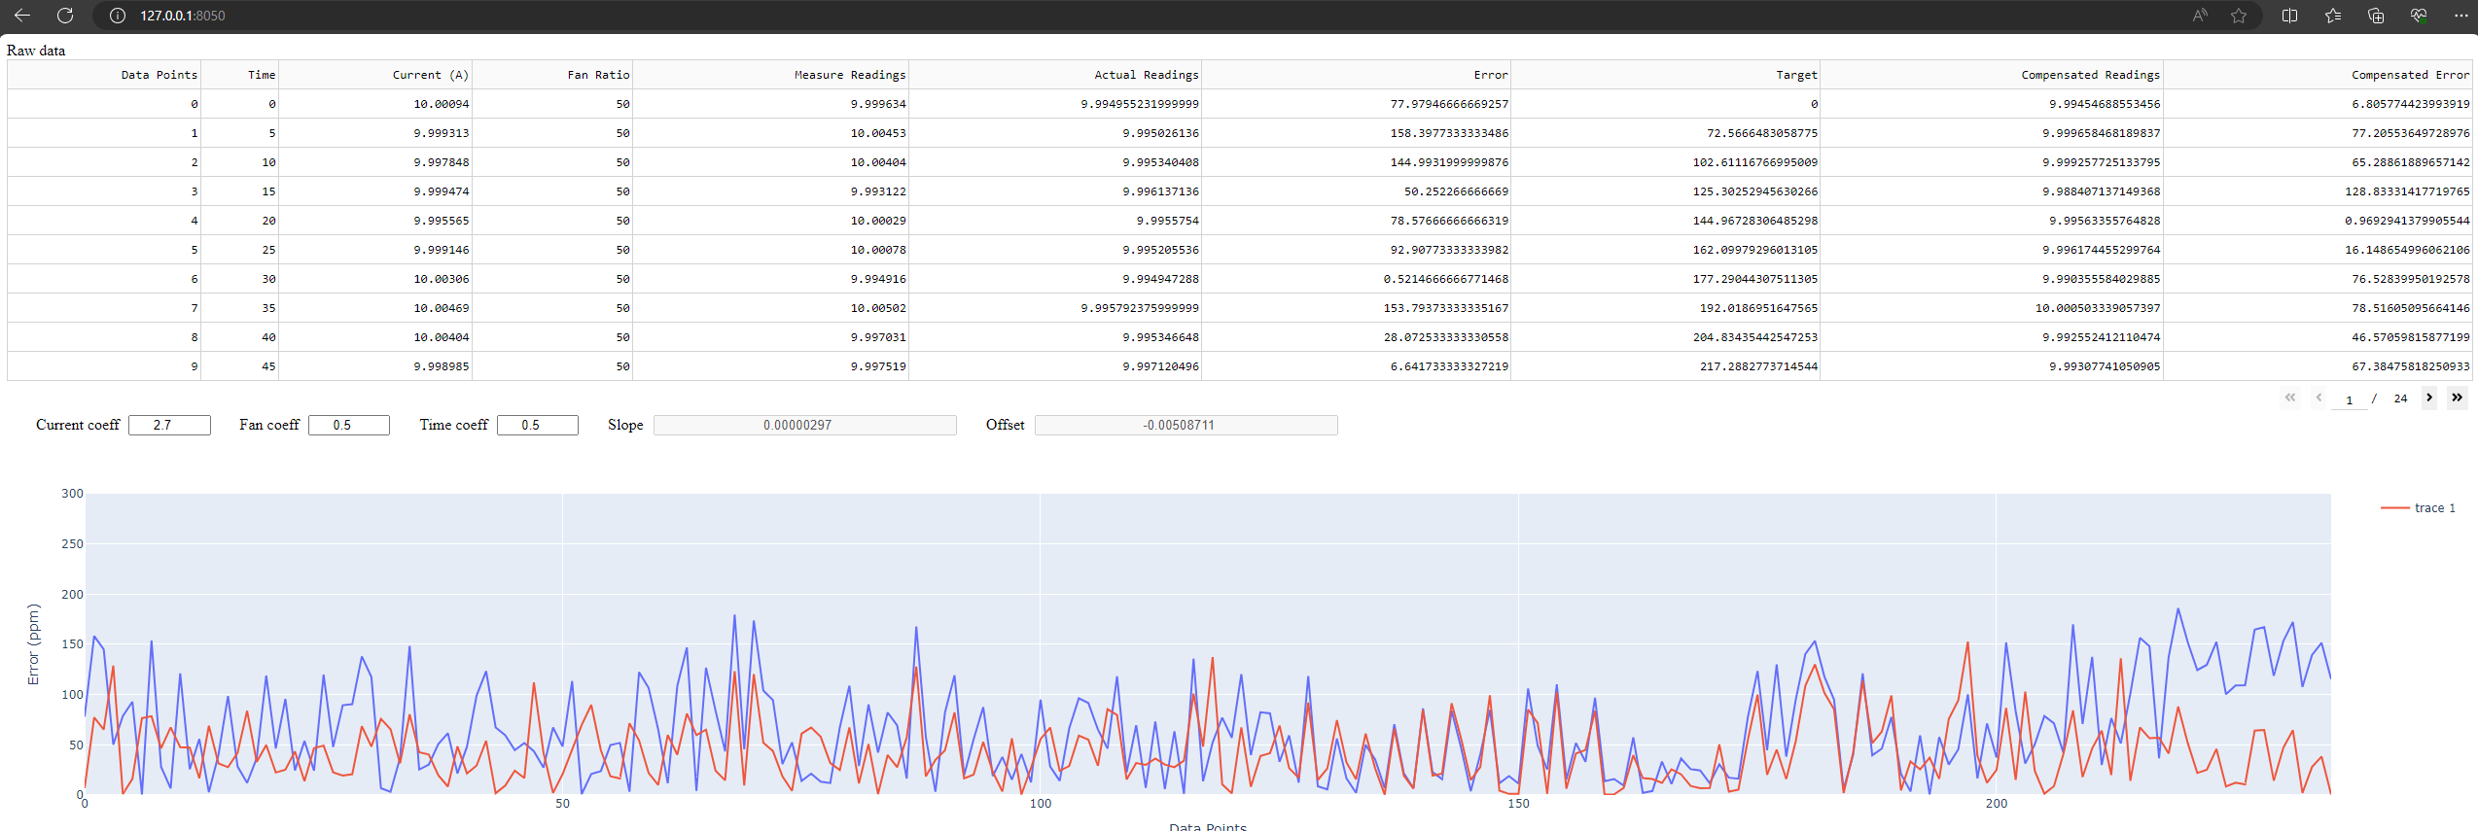Go to the next table page

(x=2428, y=398)
